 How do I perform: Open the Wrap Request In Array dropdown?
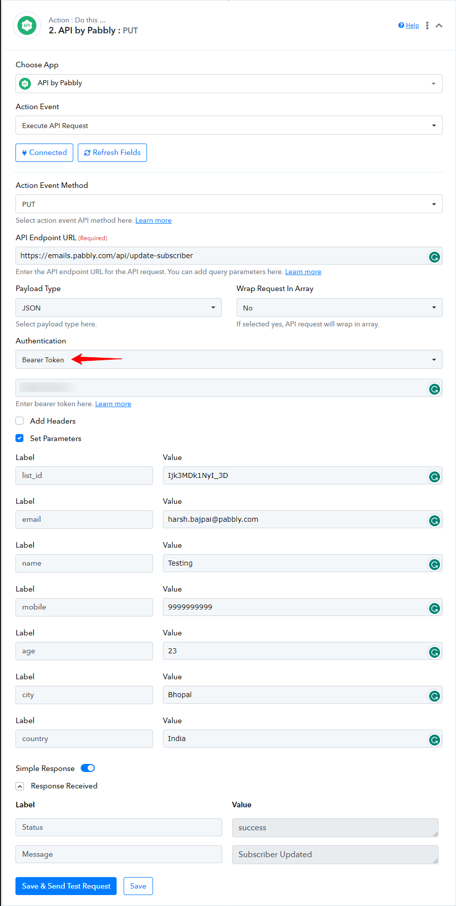tap(339, 307)
